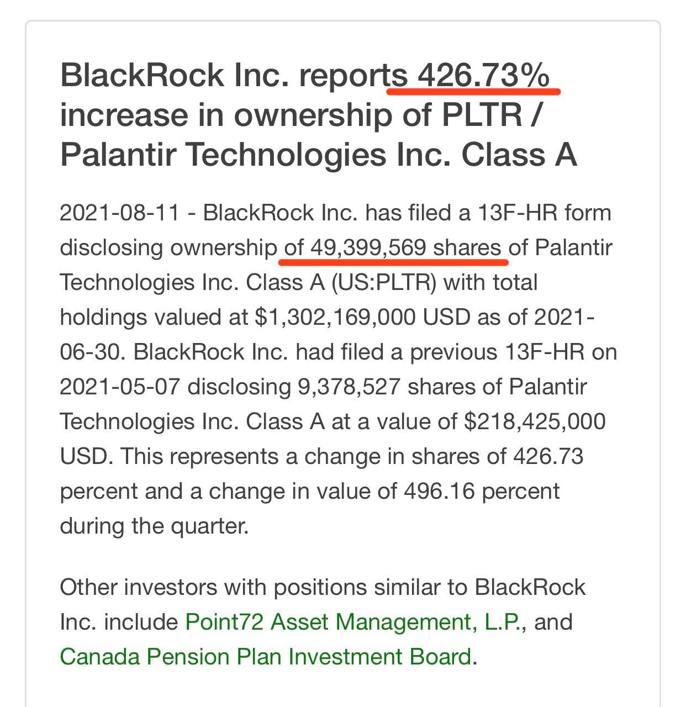This screenshot has height=707, width=686.
Task: Click 'Class A' at the headline end
Action: click(519, 154)
